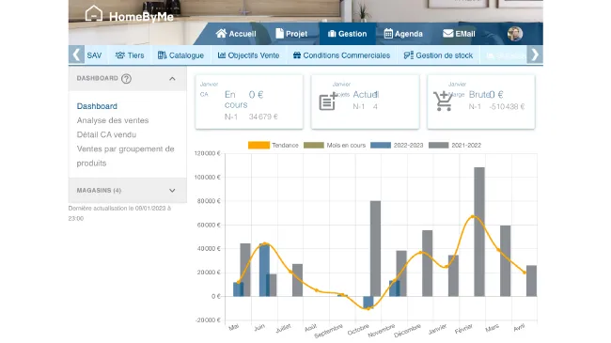Open Ventes par groupement de produits
Screen dimensions: 611x343
pyautogui.click(x=125, y=156)
